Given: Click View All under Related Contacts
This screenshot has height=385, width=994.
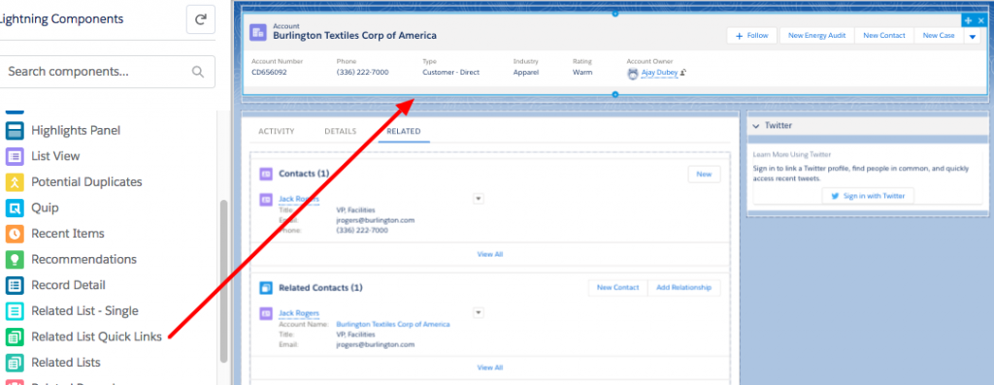Looking at the screenshot, I should point(490,368).
